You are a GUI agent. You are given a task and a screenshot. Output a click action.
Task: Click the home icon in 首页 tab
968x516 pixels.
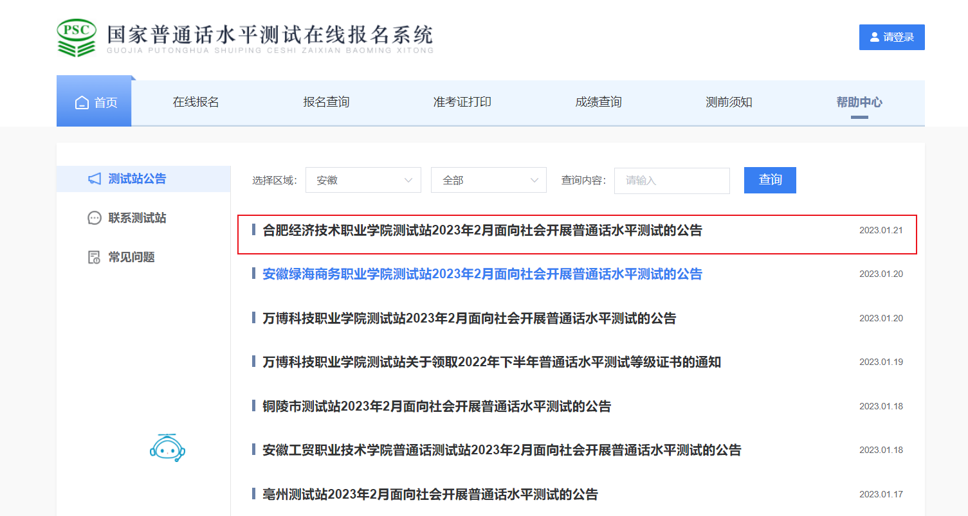[82, 103]
